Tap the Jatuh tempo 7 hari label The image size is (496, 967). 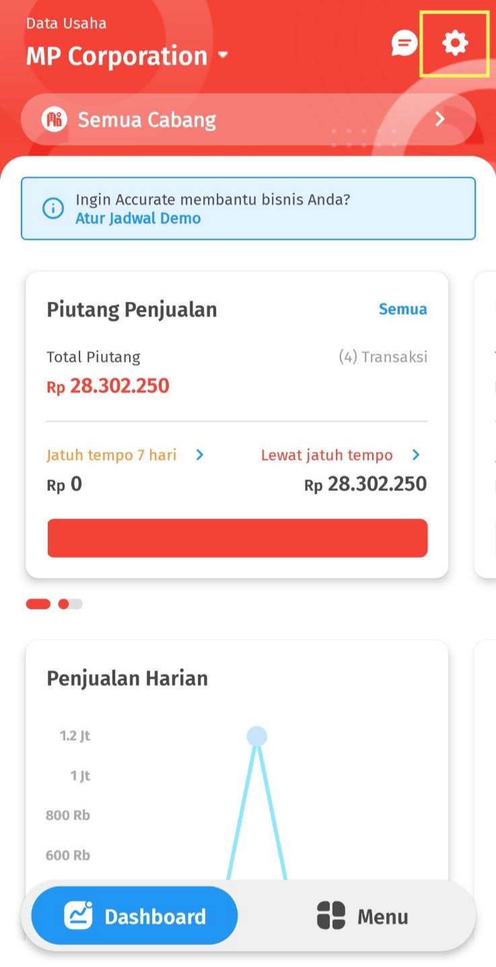(x=111, y=455)
